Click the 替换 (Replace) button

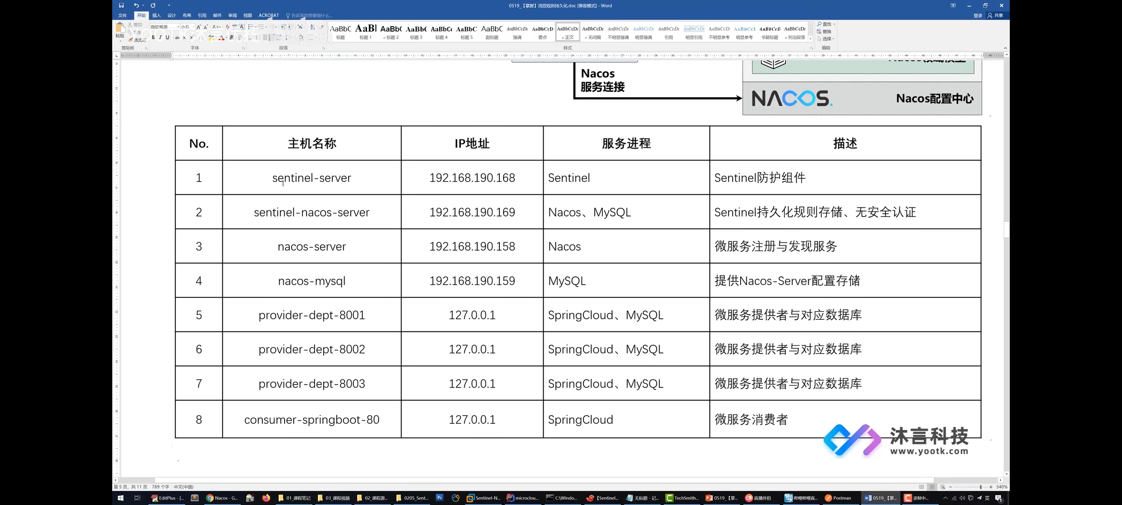[824, 31]
